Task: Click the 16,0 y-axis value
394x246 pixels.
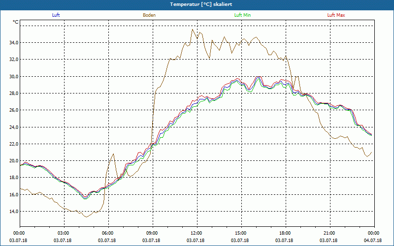Action: pos(14,194)
